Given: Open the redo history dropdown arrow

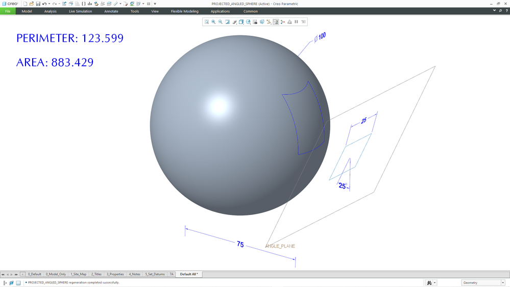Looking at the screenshot, I should click(x=59, y=4).
